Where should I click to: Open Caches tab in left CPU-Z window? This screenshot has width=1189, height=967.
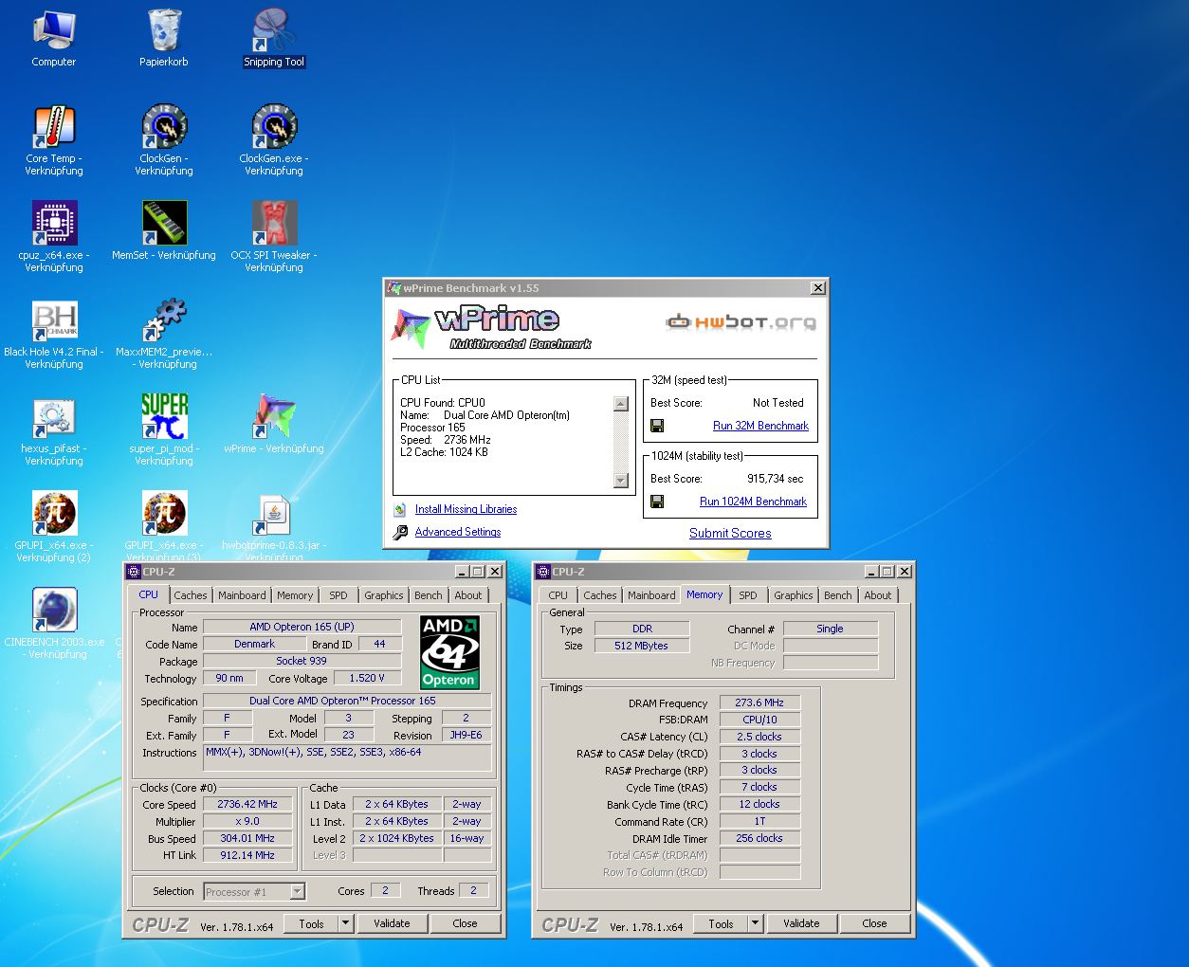190,595
